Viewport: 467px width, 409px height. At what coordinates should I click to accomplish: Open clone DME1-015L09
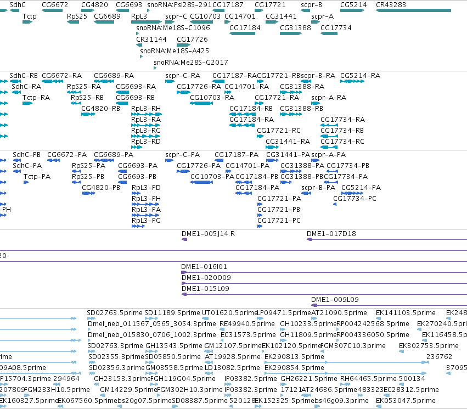205,289
